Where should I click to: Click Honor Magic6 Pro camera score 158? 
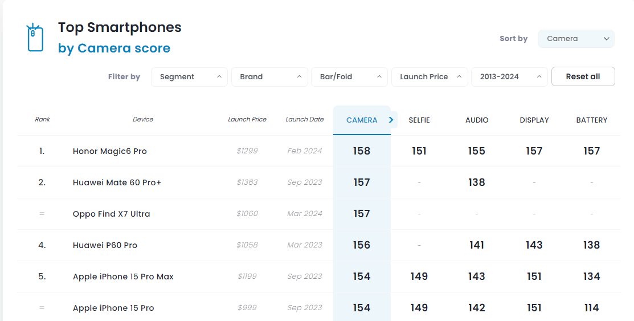coord(362,151)
